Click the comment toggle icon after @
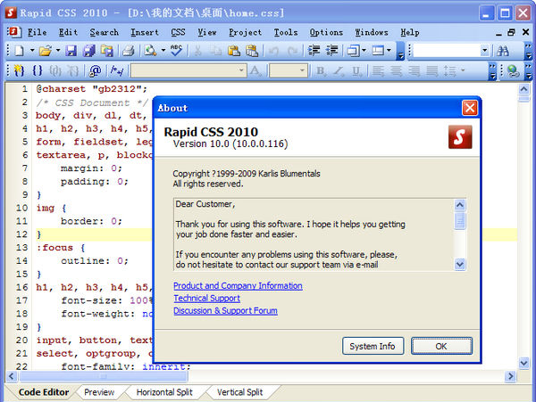The height and width of the screenshot is (402, 536). [117, 70]
